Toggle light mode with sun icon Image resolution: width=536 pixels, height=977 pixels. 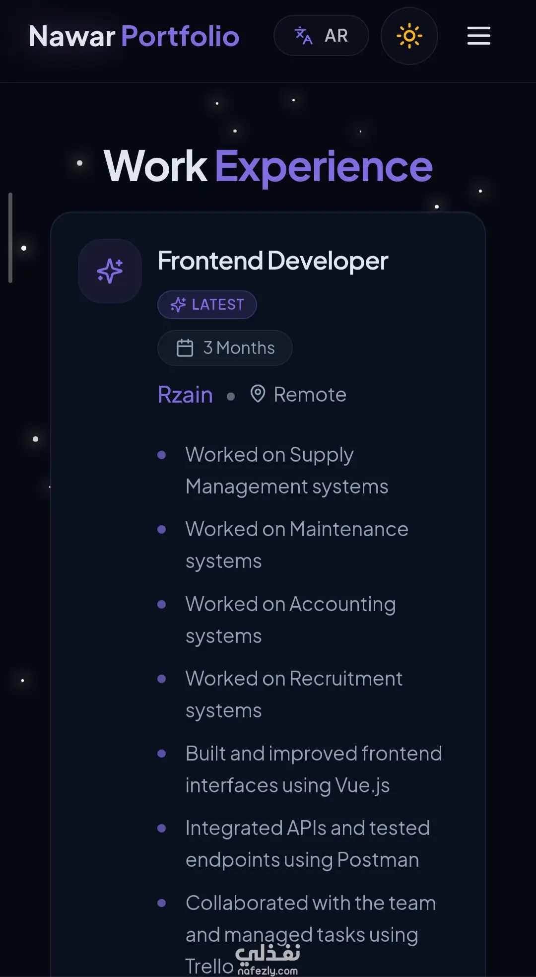tap(409, 36)
